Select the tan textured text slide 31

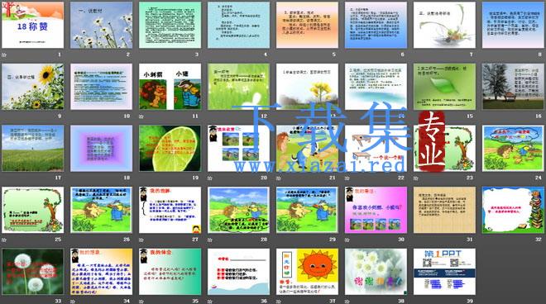(444, 210)
